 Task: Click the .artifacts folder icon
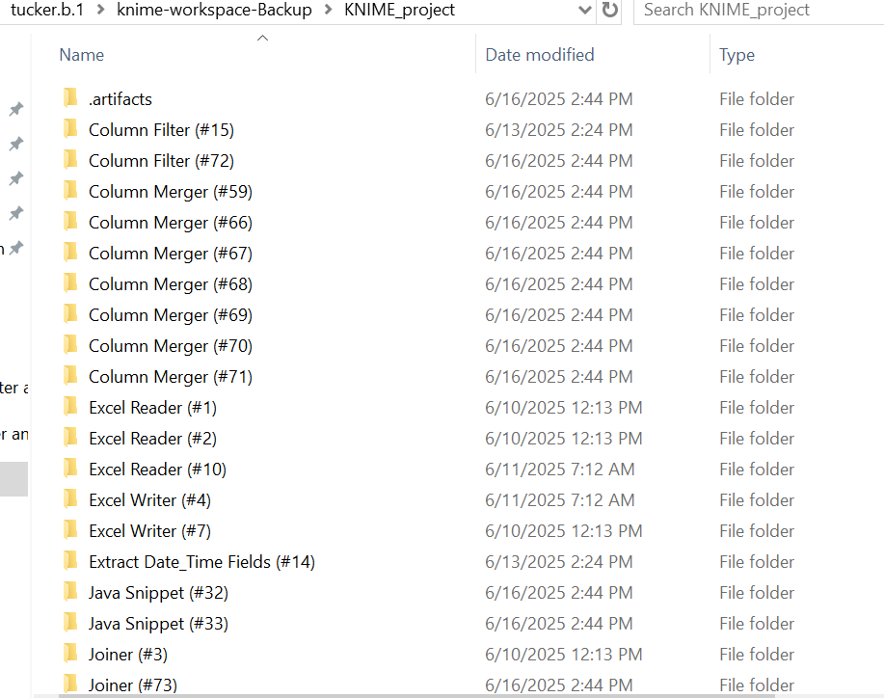pos(70,98)
